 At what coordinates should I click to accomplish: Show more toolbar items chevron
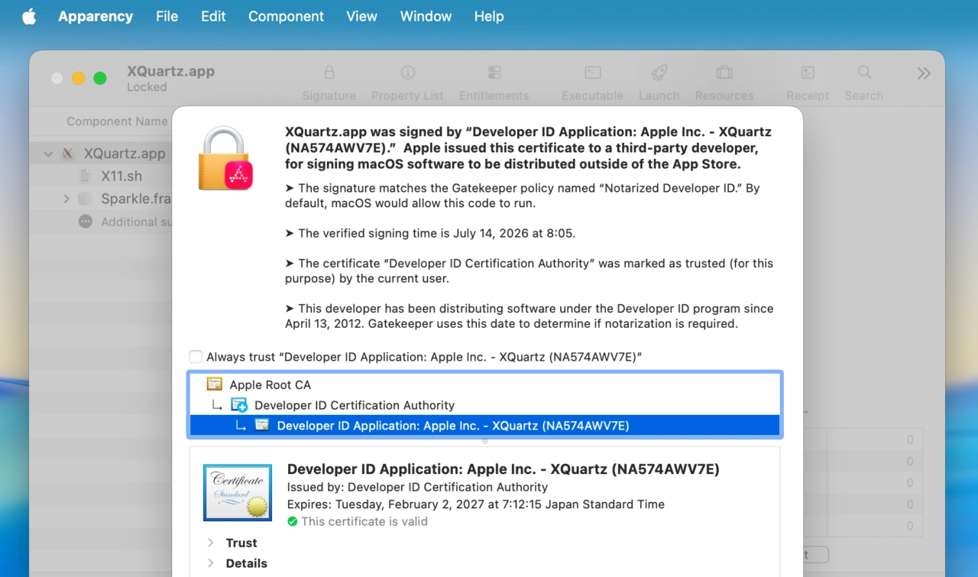(924, 73)
